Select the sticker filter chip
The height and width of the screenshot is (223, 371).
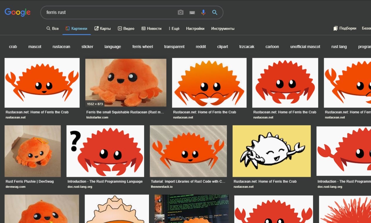87,47
